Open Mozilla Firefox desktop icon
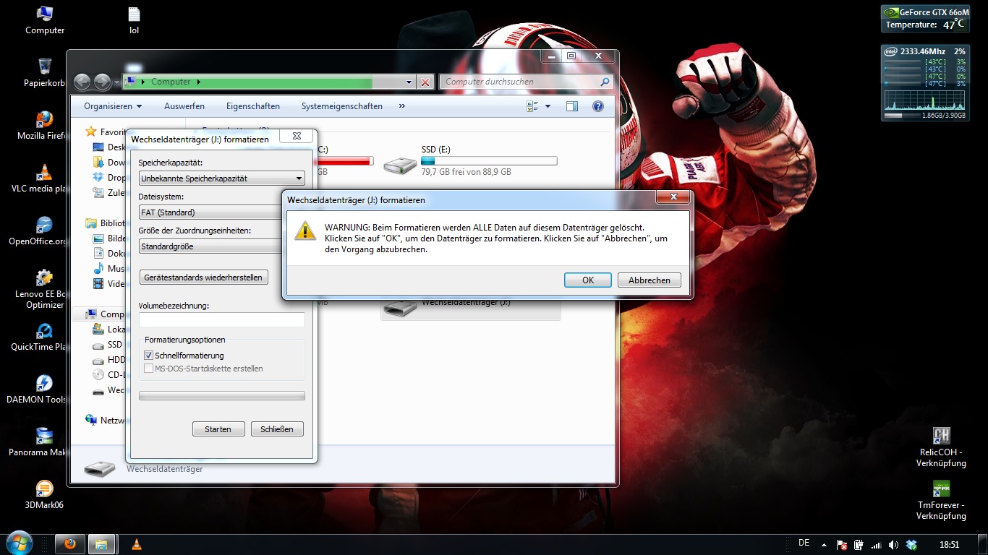The height and width of the screenshot is (555, 988). point(45,126)
